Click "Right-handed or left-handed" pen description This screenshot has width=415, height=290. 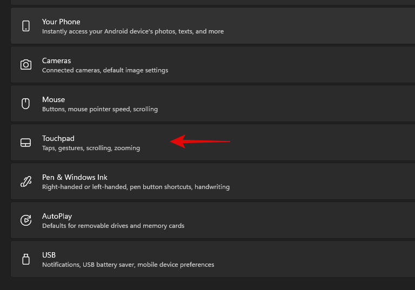click(x=136, y=187)
